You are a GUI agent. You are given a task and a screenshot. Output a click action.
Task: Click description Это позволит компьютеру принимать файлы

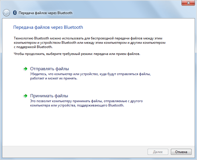[86, 103]
